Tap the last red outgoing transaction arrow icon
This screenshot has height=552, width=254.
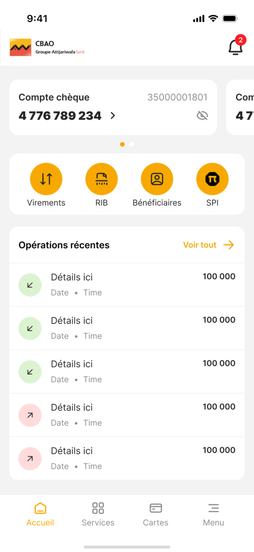(30, 458)
